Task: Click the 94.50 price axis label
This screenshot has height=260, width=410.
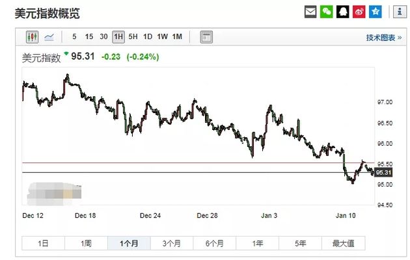Action: [x=385, y=205]
